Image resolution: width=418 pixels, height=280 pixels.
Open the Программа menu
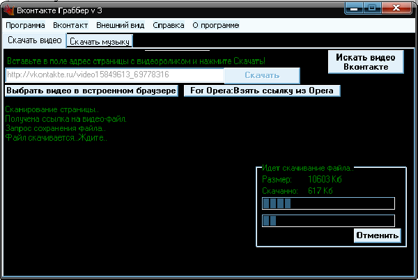coord(25,25)
